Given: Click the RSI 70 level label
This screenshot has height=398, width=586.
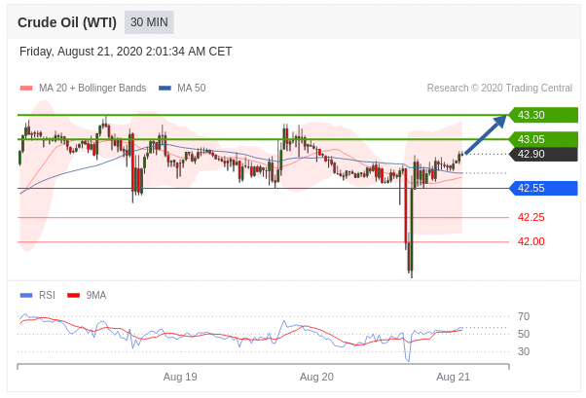Looking at the screenshot, I should (524, 316).
